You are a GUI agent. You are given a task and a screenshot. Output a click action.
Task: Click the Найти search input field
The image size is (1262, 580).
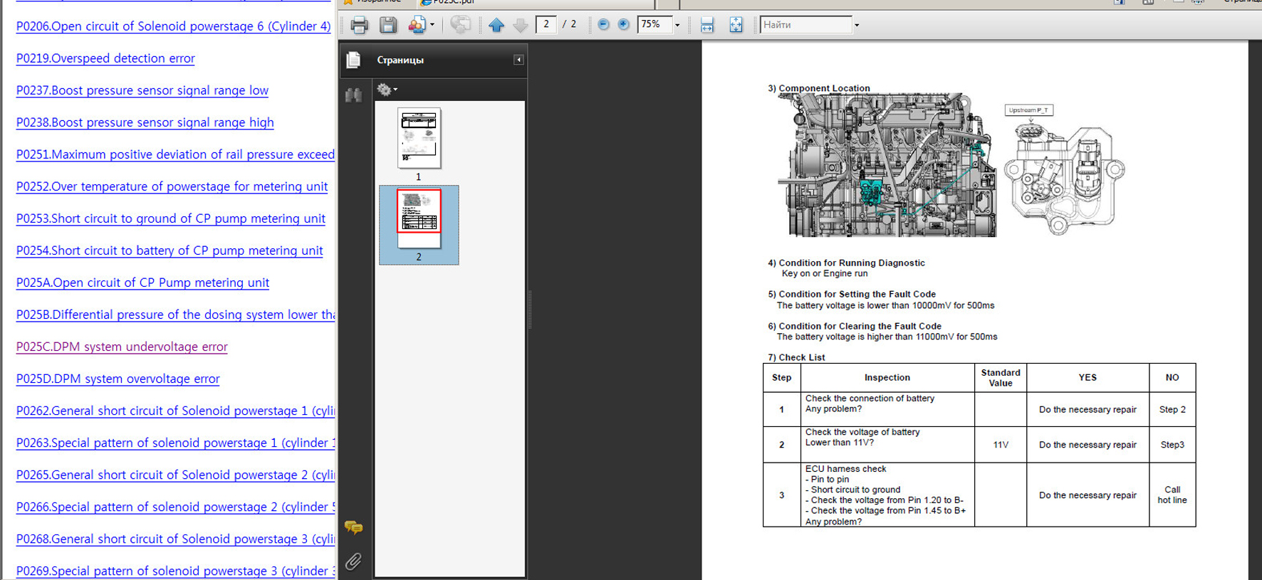click(805, 25)
